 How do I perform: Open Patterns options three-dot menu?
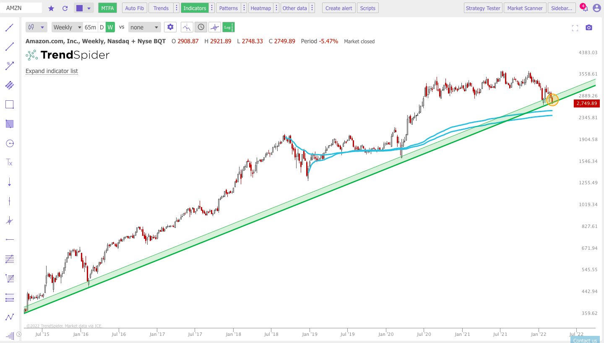tap(244, 8)
